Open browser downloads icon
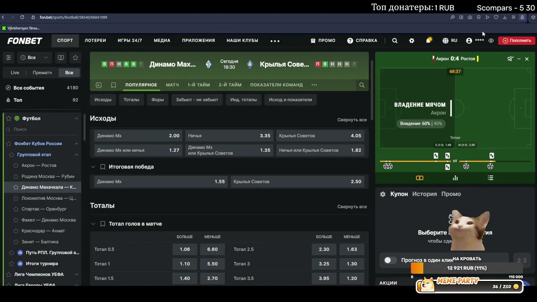 [505, 17]
